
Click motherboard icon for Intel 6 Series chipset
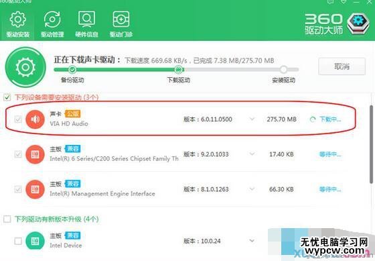click(x=35, y=154)
